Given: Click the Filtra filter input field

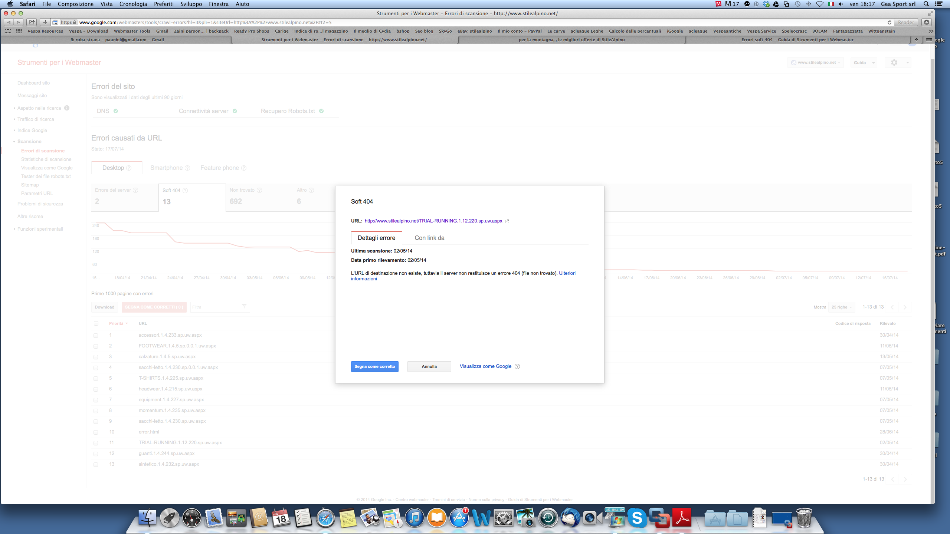Looking at the screenshot, I should (x=220, y=307).
